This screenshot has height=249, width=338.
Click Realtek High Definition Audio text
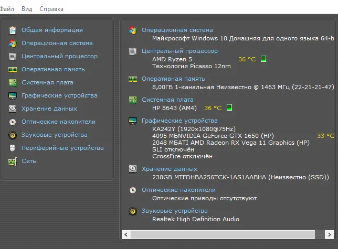pos(196,219)
